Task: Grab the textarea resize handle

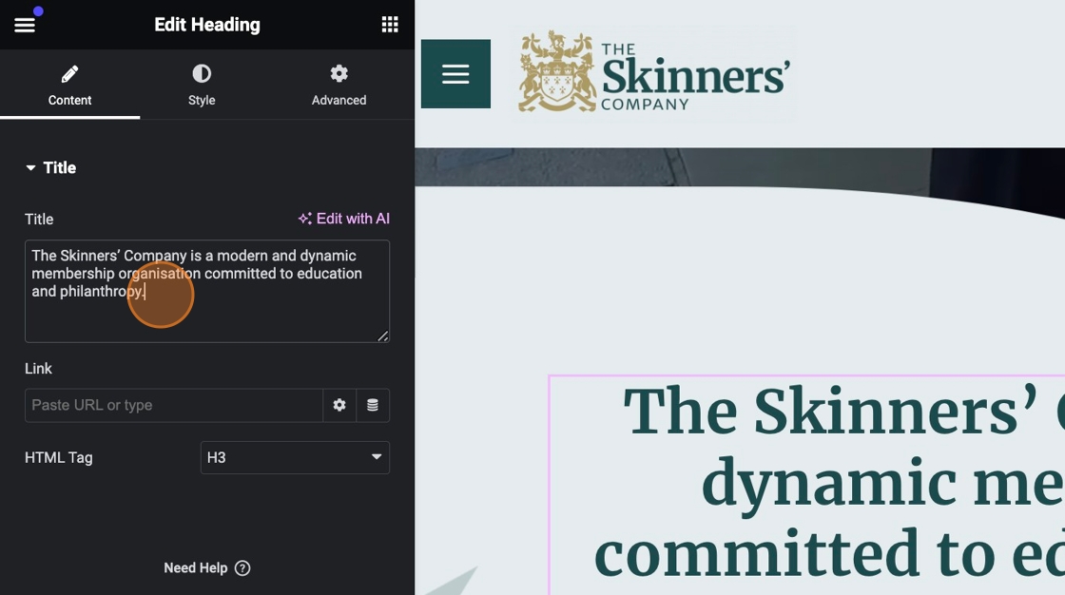Action: click(x=383, y=336)
